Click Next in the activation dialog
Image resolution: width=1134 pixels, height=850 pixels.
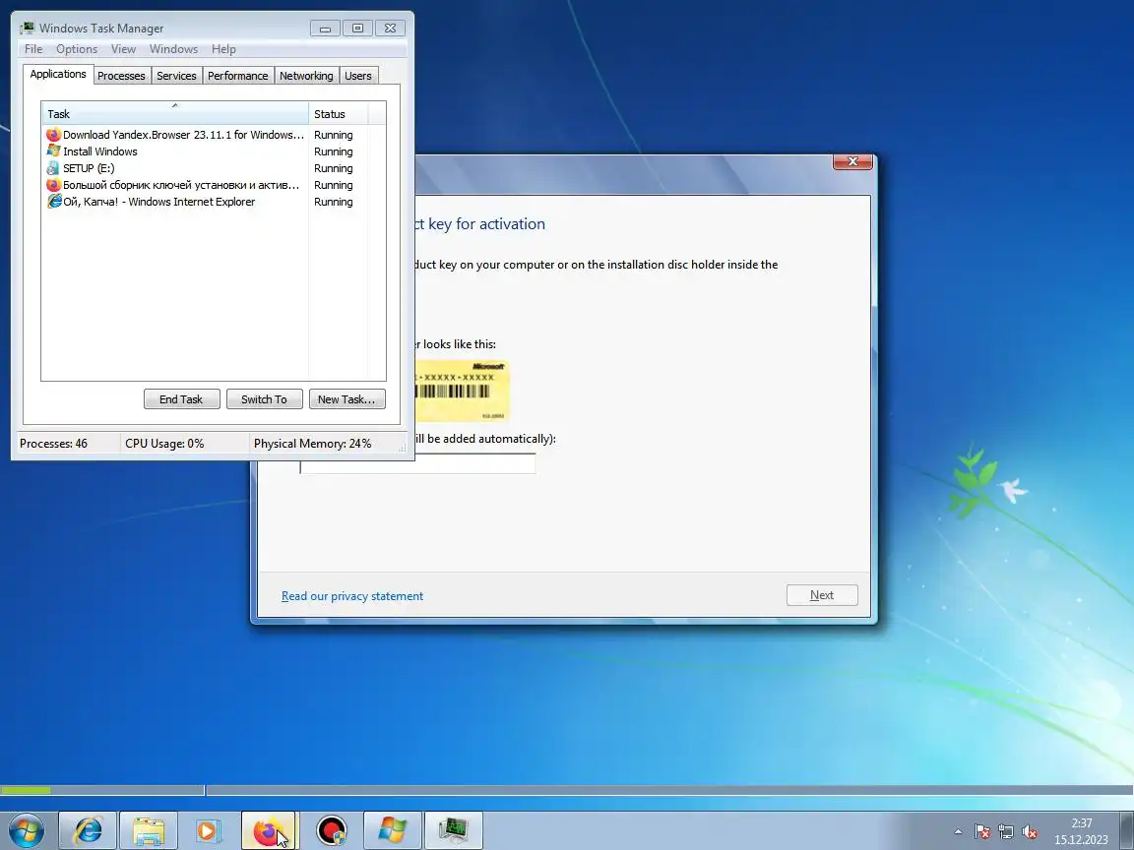(822, 595)
